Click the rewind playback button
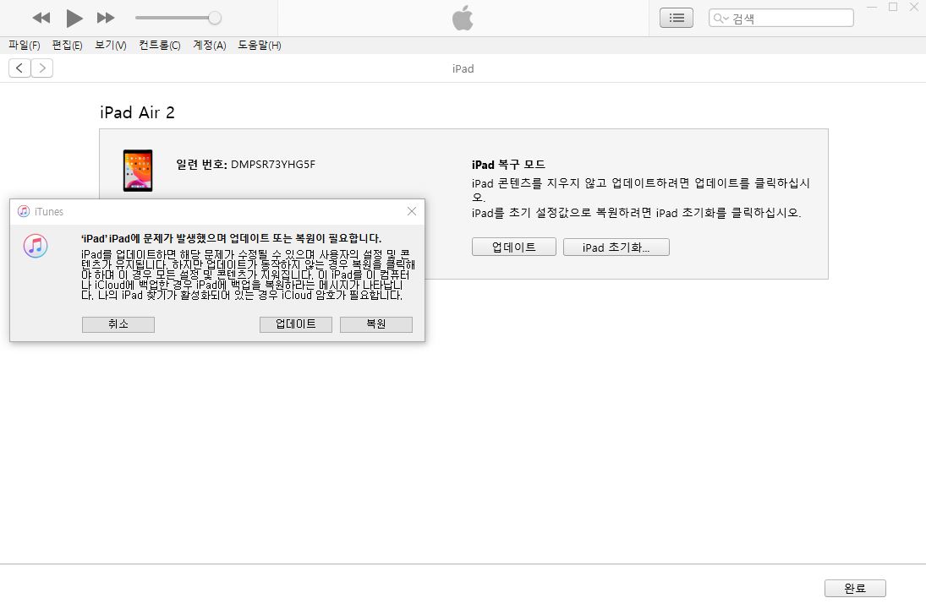The height and width of the screenshot is (609, 926). click(41, 18)
